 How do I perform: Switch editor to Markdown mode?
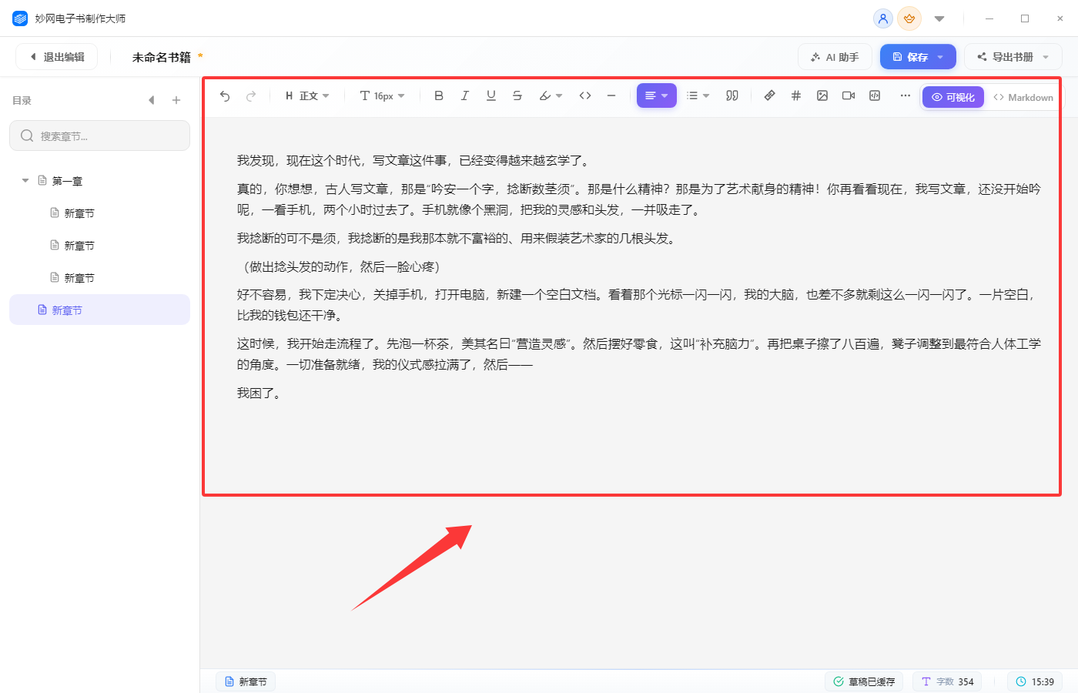click(x=1023, y=98)
